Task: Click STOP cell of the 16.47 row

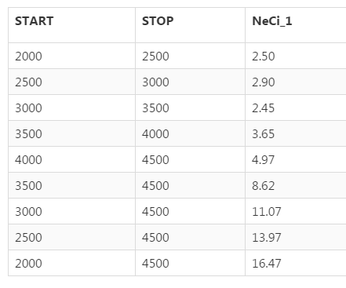Action: (x=190, y=263)
